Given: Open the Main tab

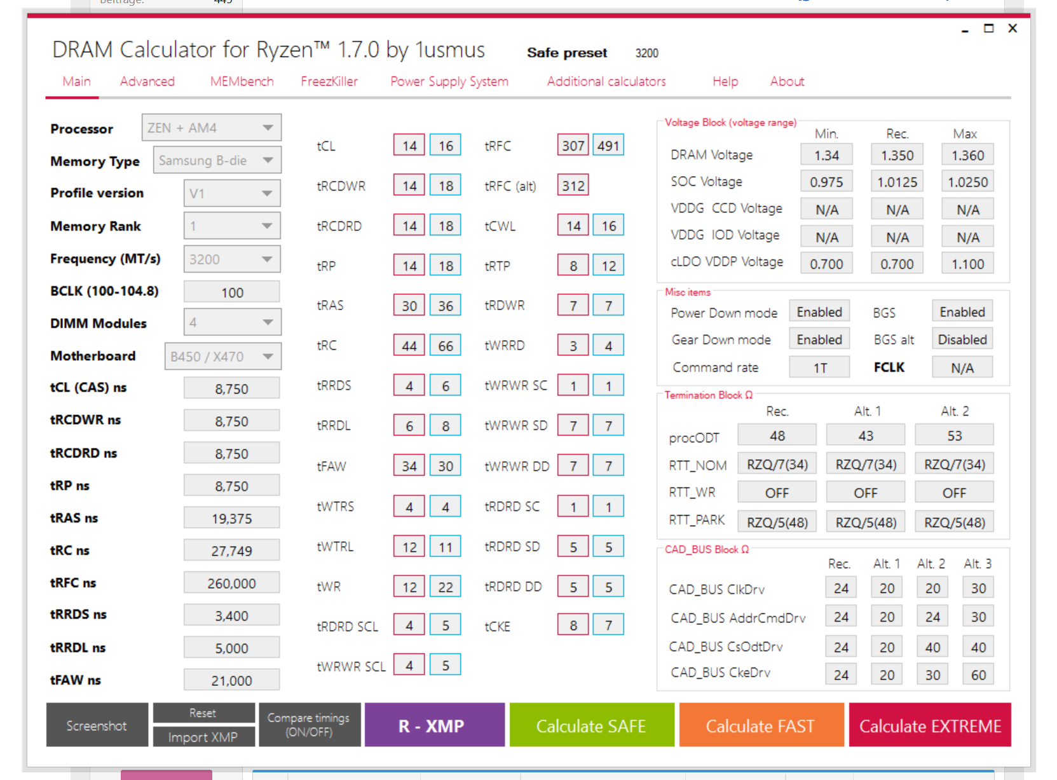Looking at the screenshot, I should pyautogui.click(x=76, y=81).
